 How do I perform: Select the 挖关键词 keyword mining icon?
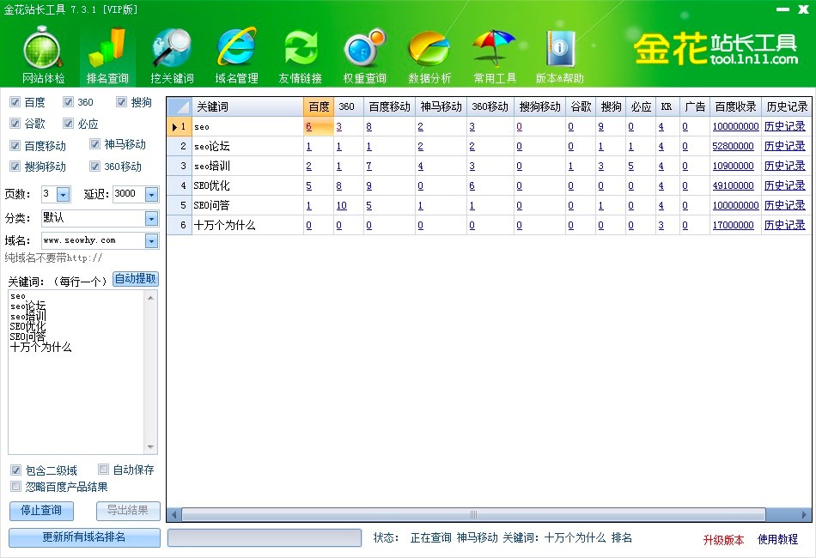point(172,50)
